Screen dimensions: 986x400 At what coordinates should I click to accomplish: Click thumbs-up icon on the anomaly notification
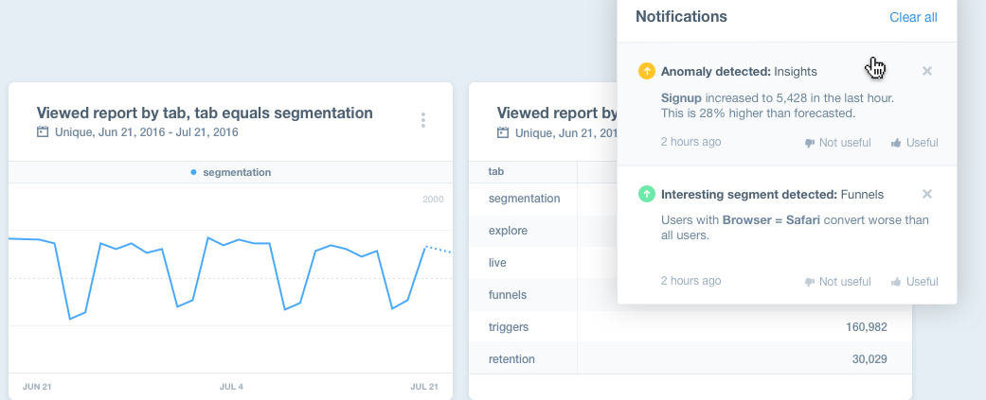tap(896, 143)
